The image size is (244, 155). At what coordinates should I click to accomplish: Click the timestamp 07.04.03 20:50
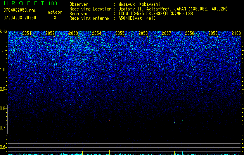(x=20, y=18)
